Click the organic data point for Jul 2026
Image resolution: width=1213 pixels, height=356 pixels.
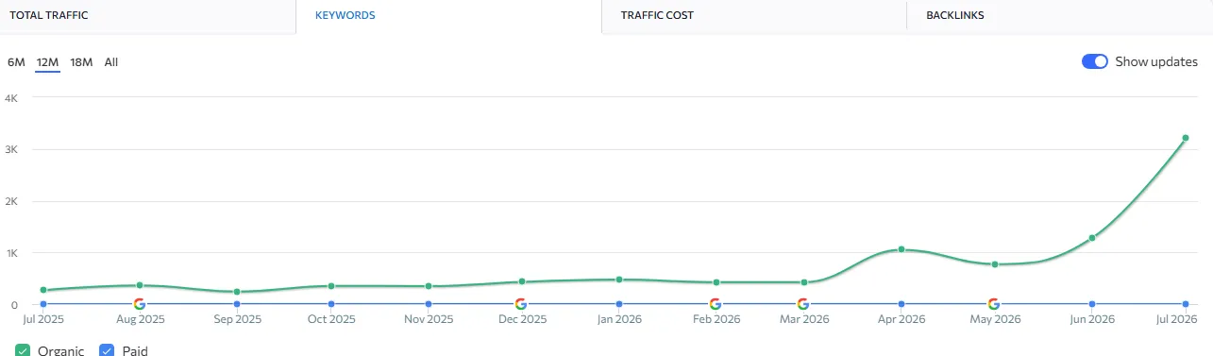(1186, 138)
